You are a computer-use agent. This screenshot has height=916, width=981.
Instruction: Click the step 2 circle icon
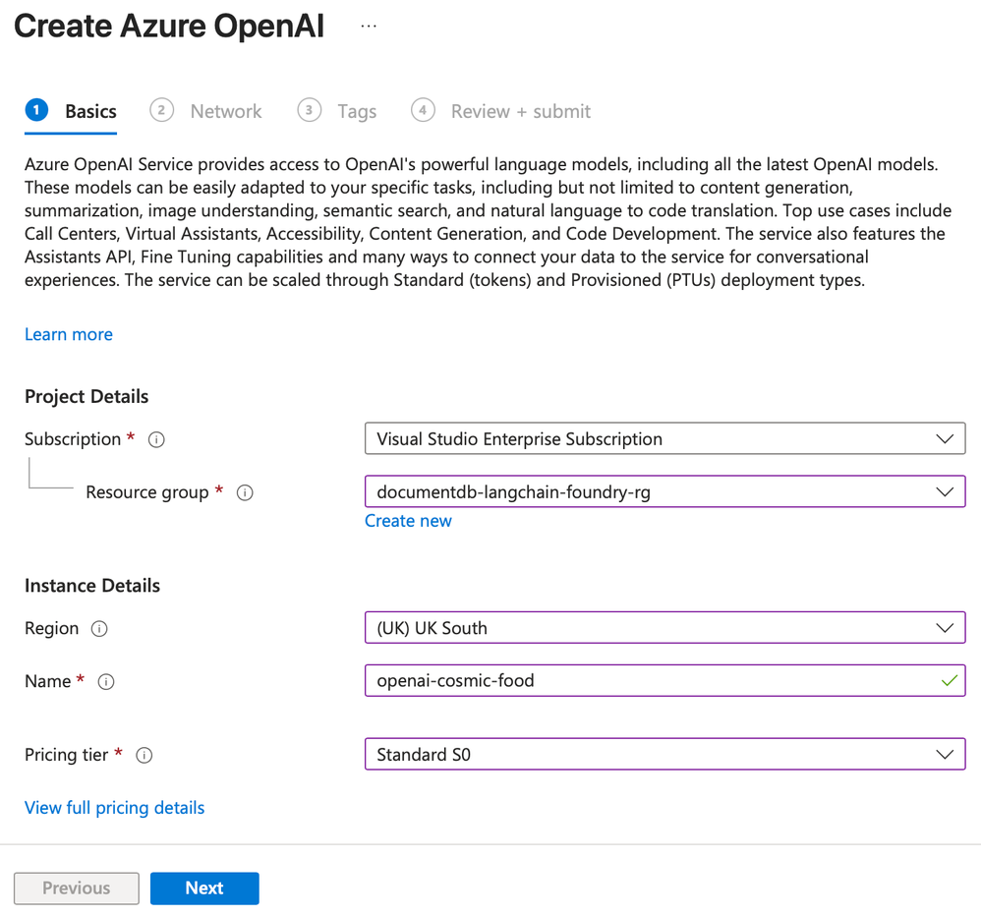tap(161, 110)
